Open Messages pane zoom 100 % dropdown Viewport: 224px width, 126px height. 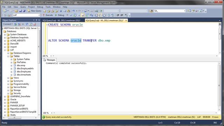click(51, 113)
